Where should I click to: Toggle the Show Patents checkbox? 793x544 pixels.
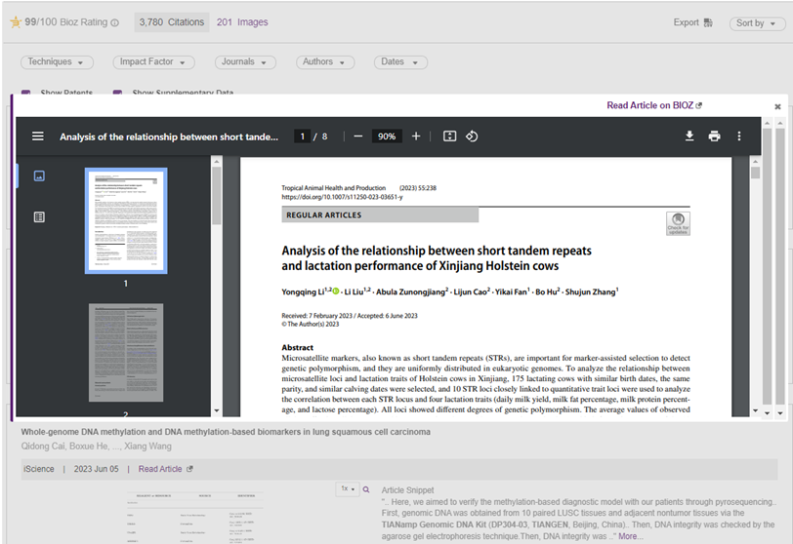point(25,94)
